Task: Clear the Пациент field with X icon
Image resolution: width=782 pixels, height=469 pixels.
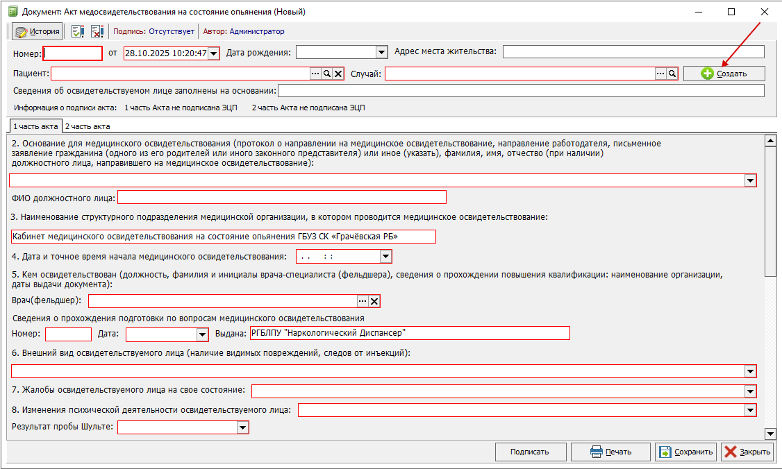Action: coord(338,74)
